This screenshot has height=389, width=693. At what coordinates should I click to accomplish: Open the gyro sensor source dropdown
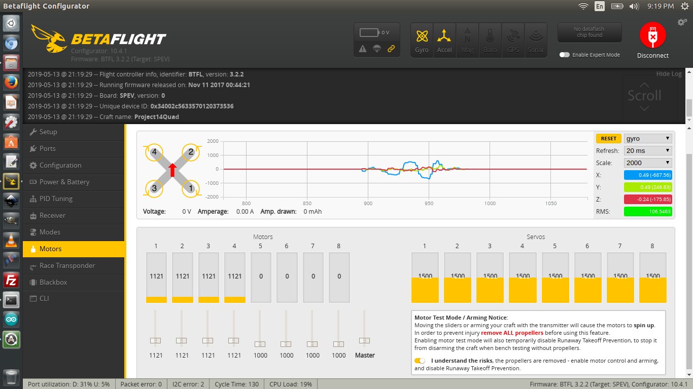pyautogui.click(x=648, y=138)
